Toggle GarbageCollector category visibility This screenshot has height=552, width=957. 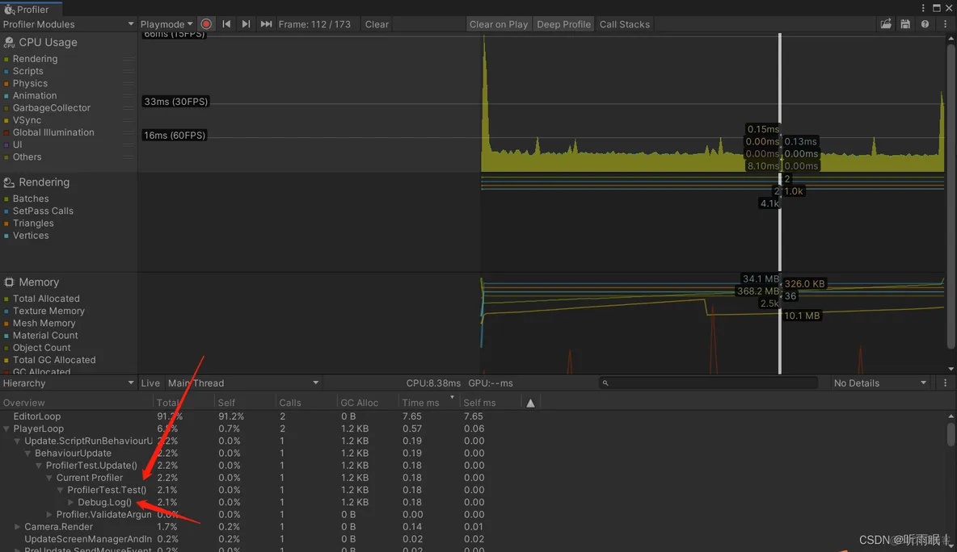point(6,108)
